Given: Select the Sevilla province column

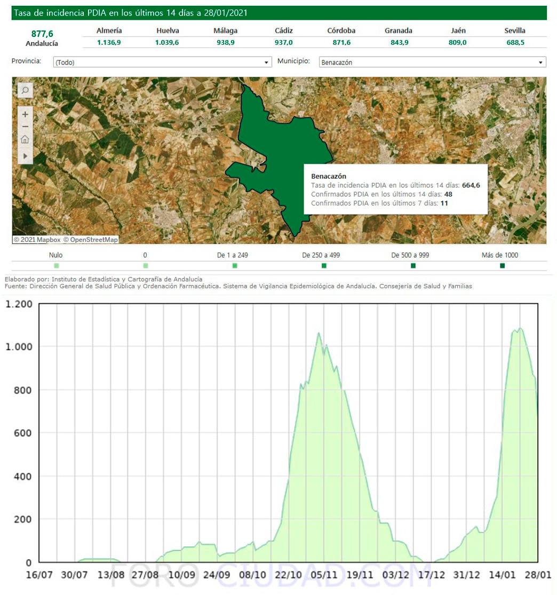Looking at the screenshot, I should coord(514,31).
